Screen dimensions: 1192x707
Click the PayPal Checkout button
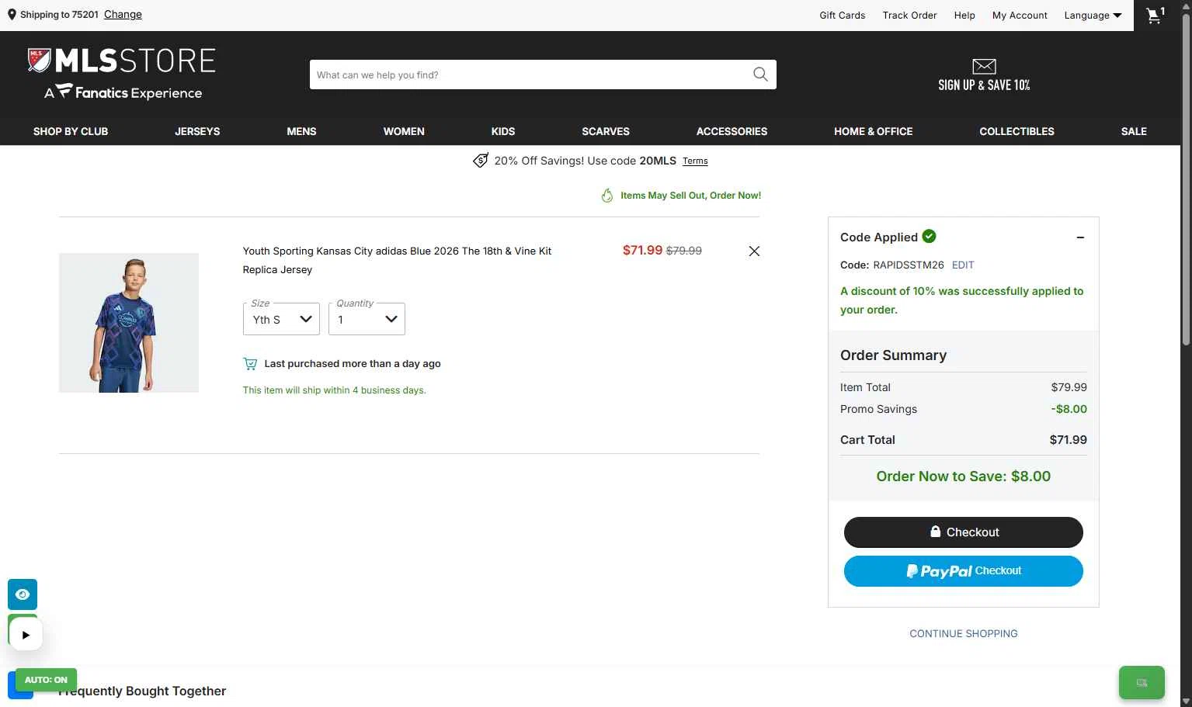[964, 571]
